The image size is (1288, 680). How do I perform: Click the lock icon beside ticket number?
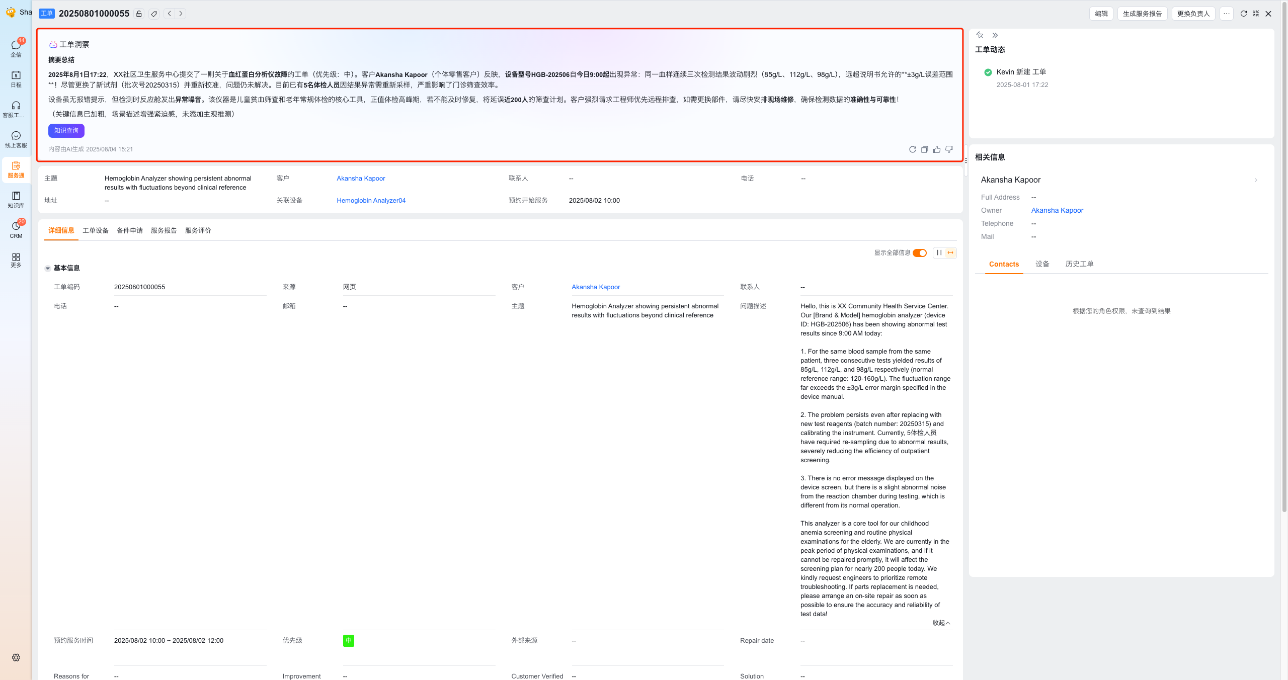coord(139,14)
